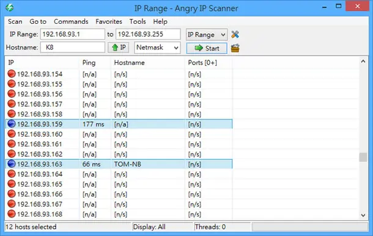Screen dimensions: 373x236
Task: Open the IP Range feeder dropdown
Action: (207, 35)
